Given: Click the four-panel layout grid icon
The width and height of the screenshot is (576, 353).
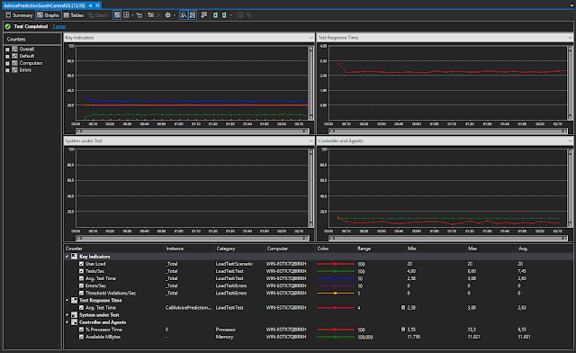Looking at the screenshot, I should (126, 15).
